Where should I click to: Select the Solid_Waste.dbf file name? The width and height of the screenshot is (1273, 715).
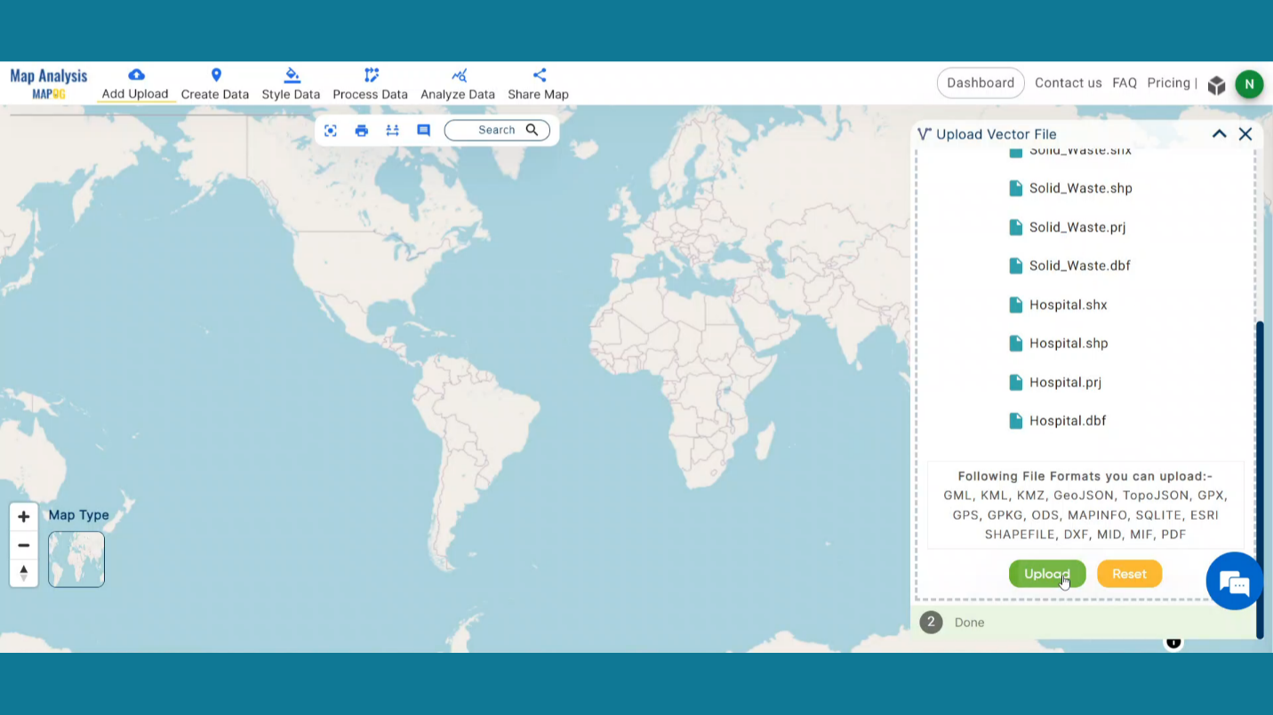(x=1080, y=266)
